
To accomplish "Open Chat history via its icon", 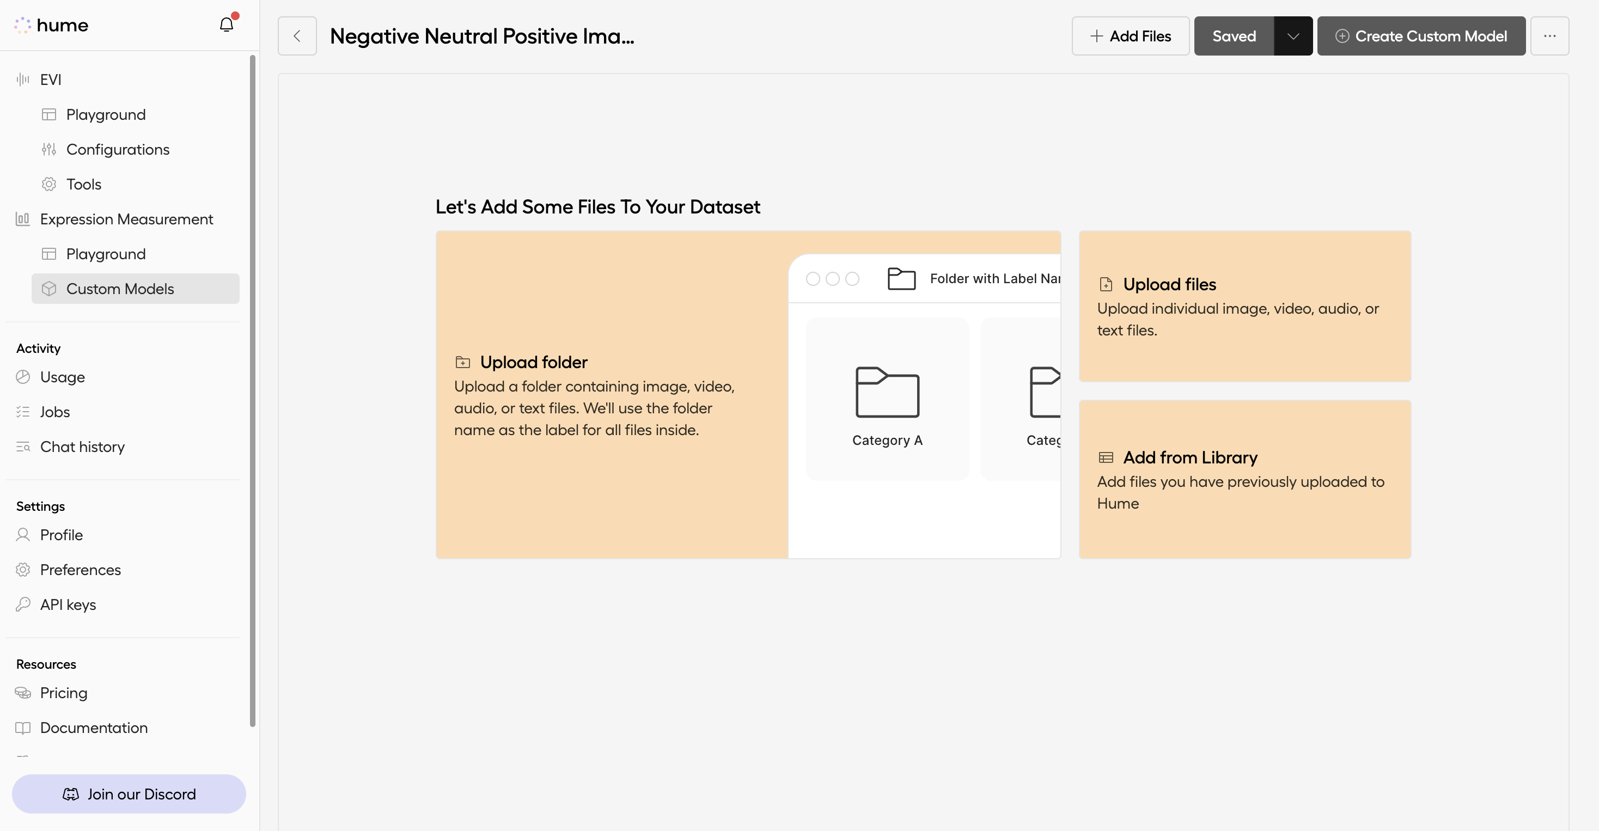I will [23, 446].
